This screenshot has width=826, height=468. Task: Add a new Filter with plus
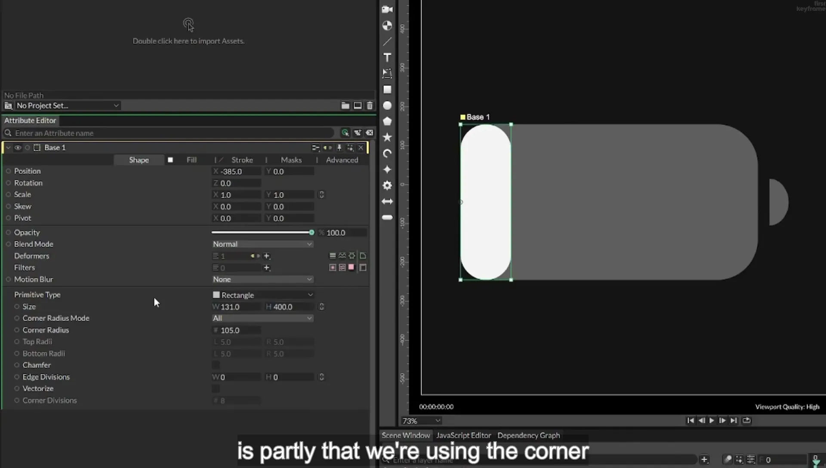(267, 268)
